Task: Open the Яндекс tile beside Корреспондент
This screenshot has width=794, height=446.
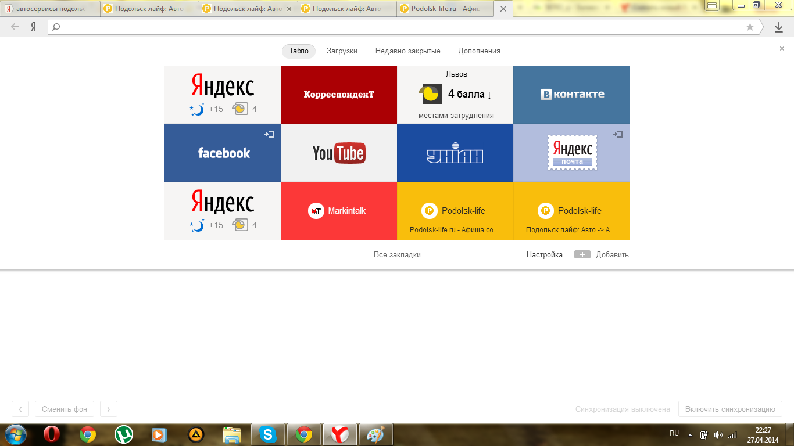Action: point(223,95)
